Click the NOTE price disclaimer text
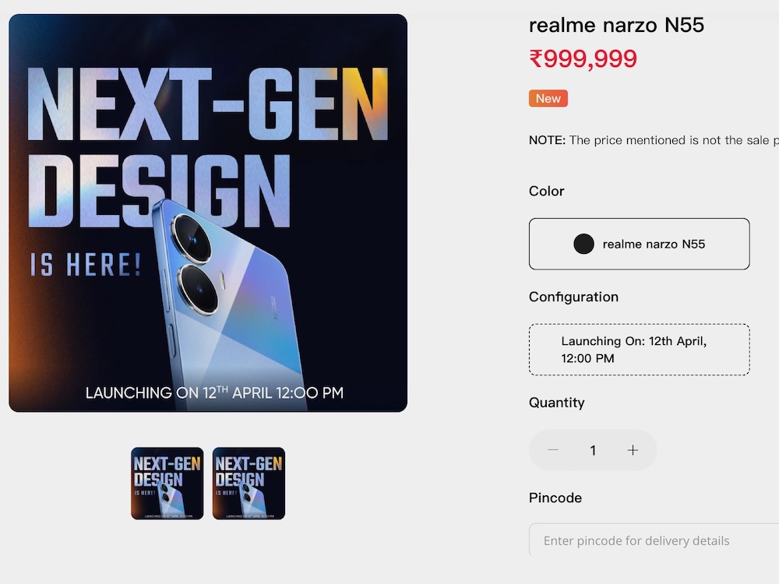The height and width of the screenshot is (584, 779). tap(654, 140)
